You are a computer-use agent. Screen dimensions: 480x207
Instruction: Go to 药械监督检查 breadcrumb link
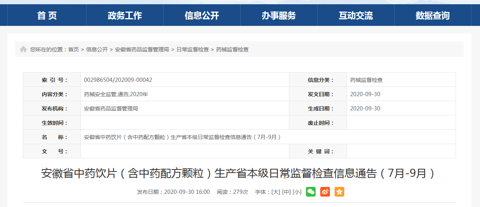pos(232,49)
